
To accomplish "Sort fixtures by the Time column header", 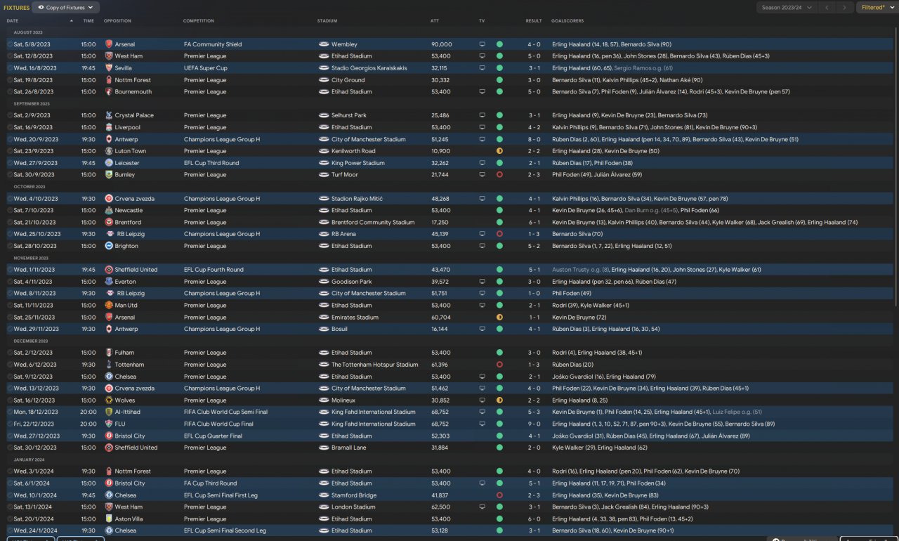I will click(x=88, y=21).
